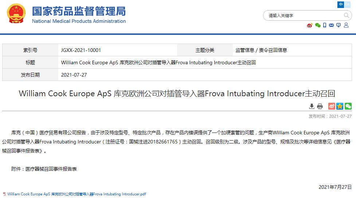Share article to Weibo (red icon)
The height and width of the screenshot is (203, 356).
pyautogui.click(x=332, y=106)
